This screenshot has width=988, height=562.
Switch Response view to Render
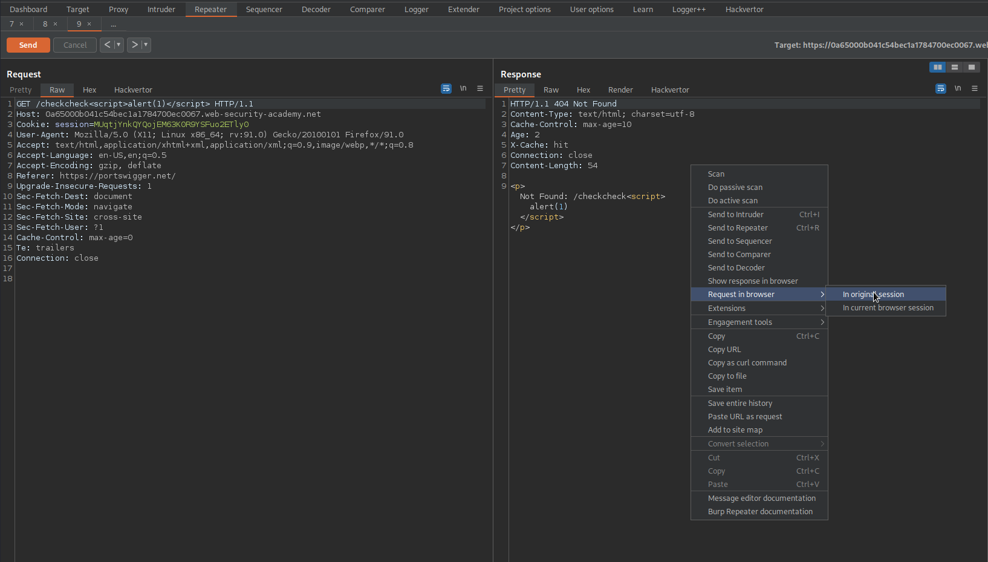point(620,90)
